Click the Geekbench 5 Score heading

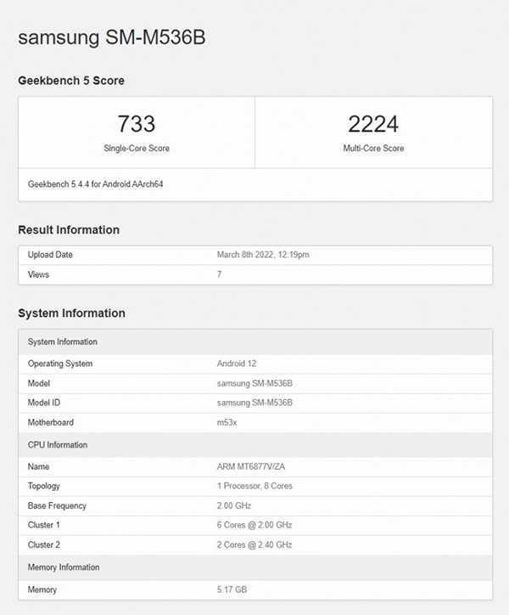tap(71, 80)
